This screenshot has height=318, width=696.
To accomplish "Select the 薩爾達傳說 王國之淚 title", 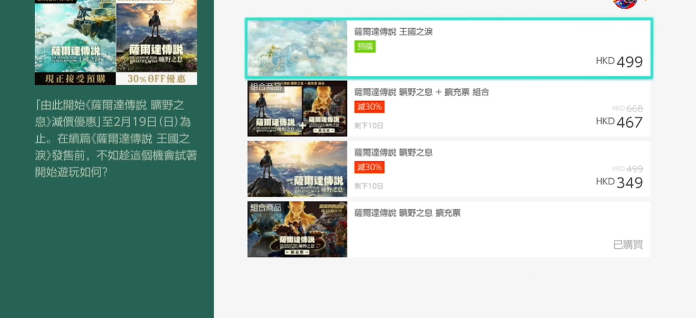I will 393,32.
